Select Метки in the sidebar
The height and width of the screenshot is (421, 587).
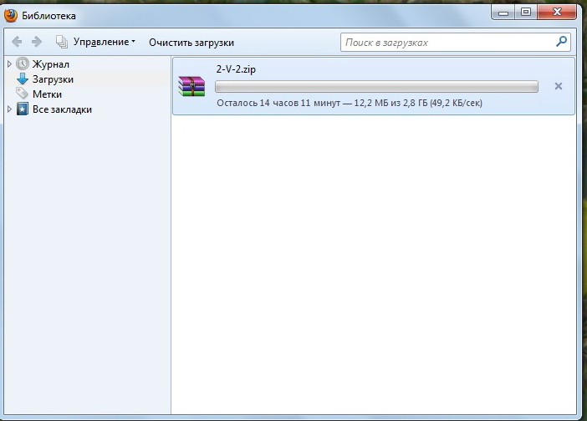pos(47,94)
